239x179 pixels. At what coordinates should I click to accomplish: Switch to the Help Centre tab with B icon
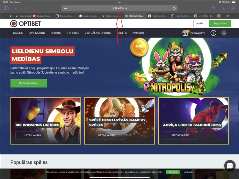click(181, 16)
